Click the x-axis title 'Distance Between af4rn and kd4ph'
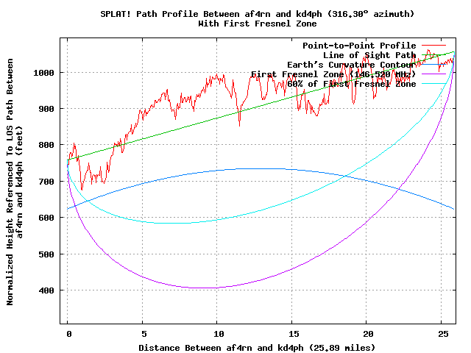471x353 pixels. pyautogui.click(x=221, y=348)
